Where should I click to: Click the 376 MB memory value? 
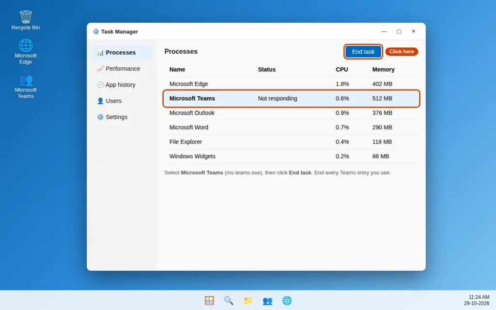click(382, 113)
